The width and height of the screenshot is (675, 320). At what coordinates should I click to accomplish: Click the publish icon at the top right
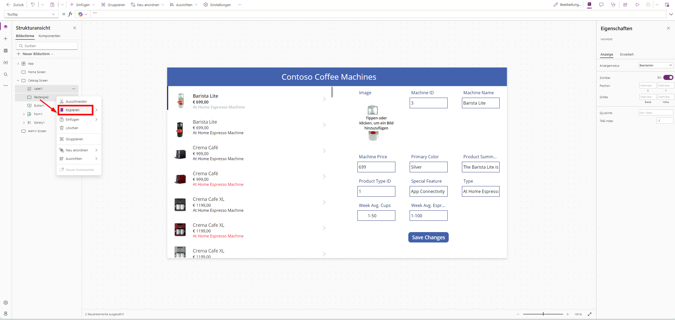(x=667, y=5)
